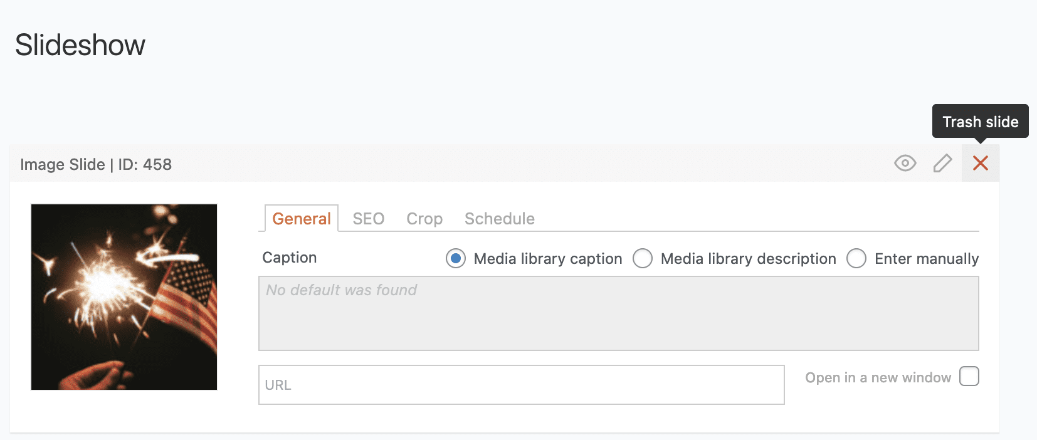
Task: Click the 'Media library description' label text
Action: click(x=748, y=259)
